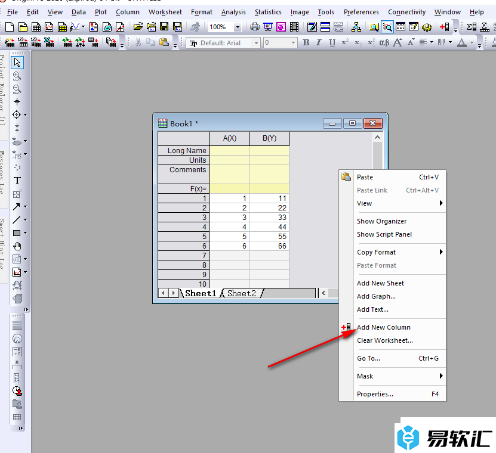Toggle Bold text formatting
This screenshot has width=496, height=453.
[306, 42]
